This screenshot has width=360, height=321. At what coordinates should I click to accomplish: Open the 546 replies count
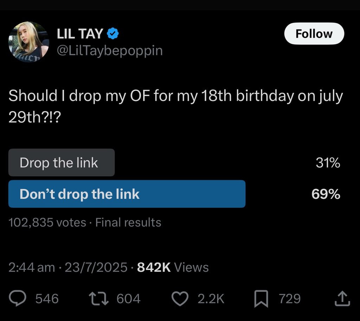coord(47,298)
